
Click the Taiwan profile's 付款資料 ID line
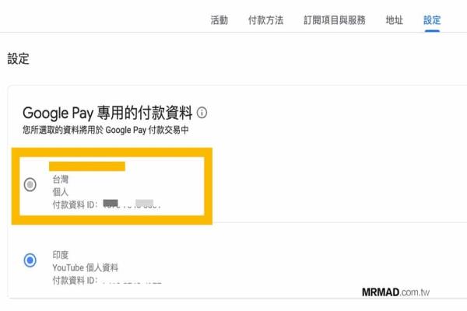(107, 204)
